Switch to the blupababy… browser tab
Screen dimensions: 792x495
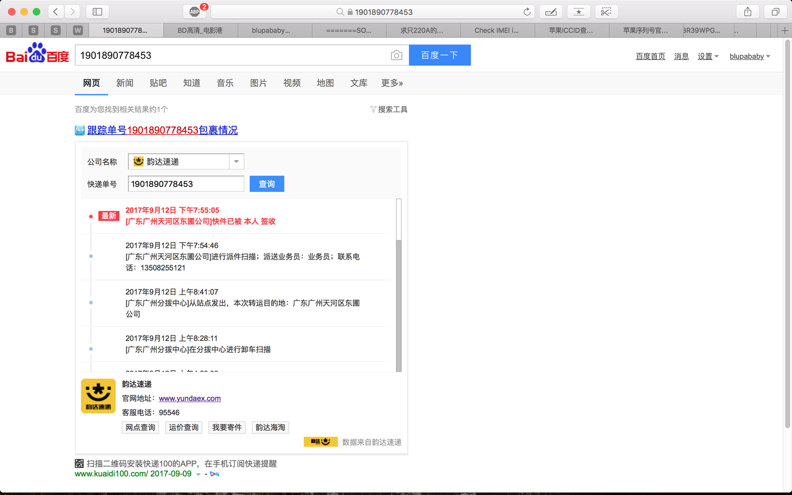[274, 30]
